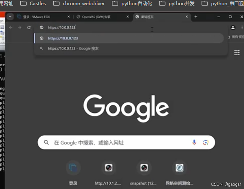Go back with the back arrow
Screen dimensions: 244x189
(x=11, y=27)
